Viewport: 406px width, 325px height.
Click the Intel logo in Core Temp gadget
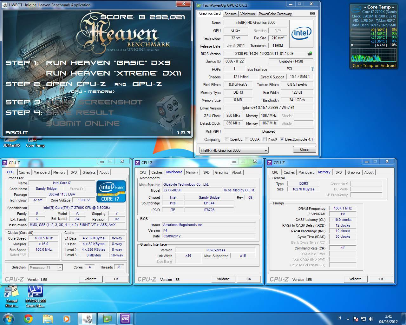356,9
